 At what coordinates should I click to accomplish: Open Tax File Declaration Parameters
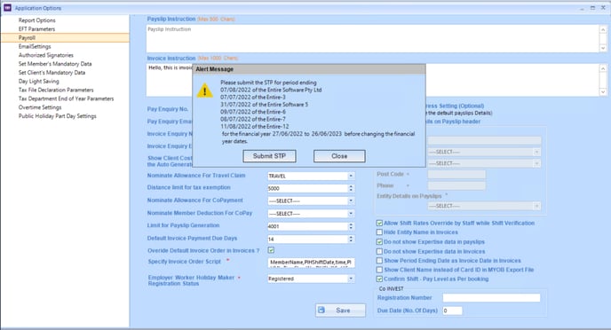(56, 90)
